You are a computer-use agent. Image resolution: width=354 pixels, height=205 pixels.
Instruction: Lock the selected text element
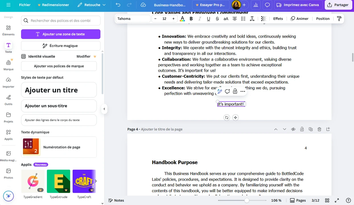coord(235,91)
